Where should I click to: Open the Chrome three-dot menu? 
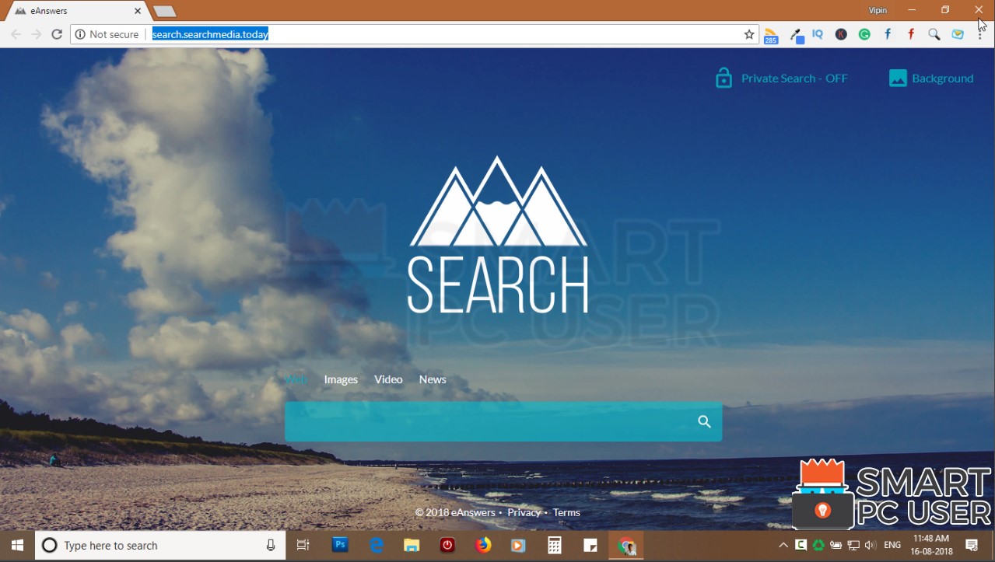[981, 34]
